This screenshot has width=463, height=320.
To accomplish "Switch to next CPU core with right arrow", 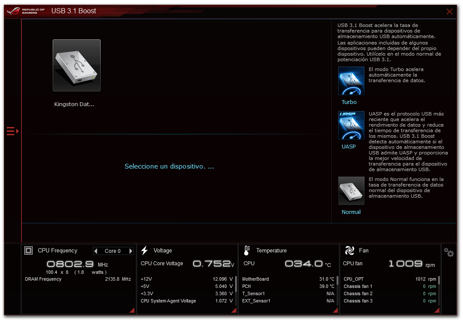I will pos(131,251).
